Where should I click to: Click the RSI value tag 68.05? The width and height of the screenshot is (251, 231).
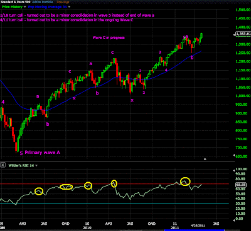[241, 185]
